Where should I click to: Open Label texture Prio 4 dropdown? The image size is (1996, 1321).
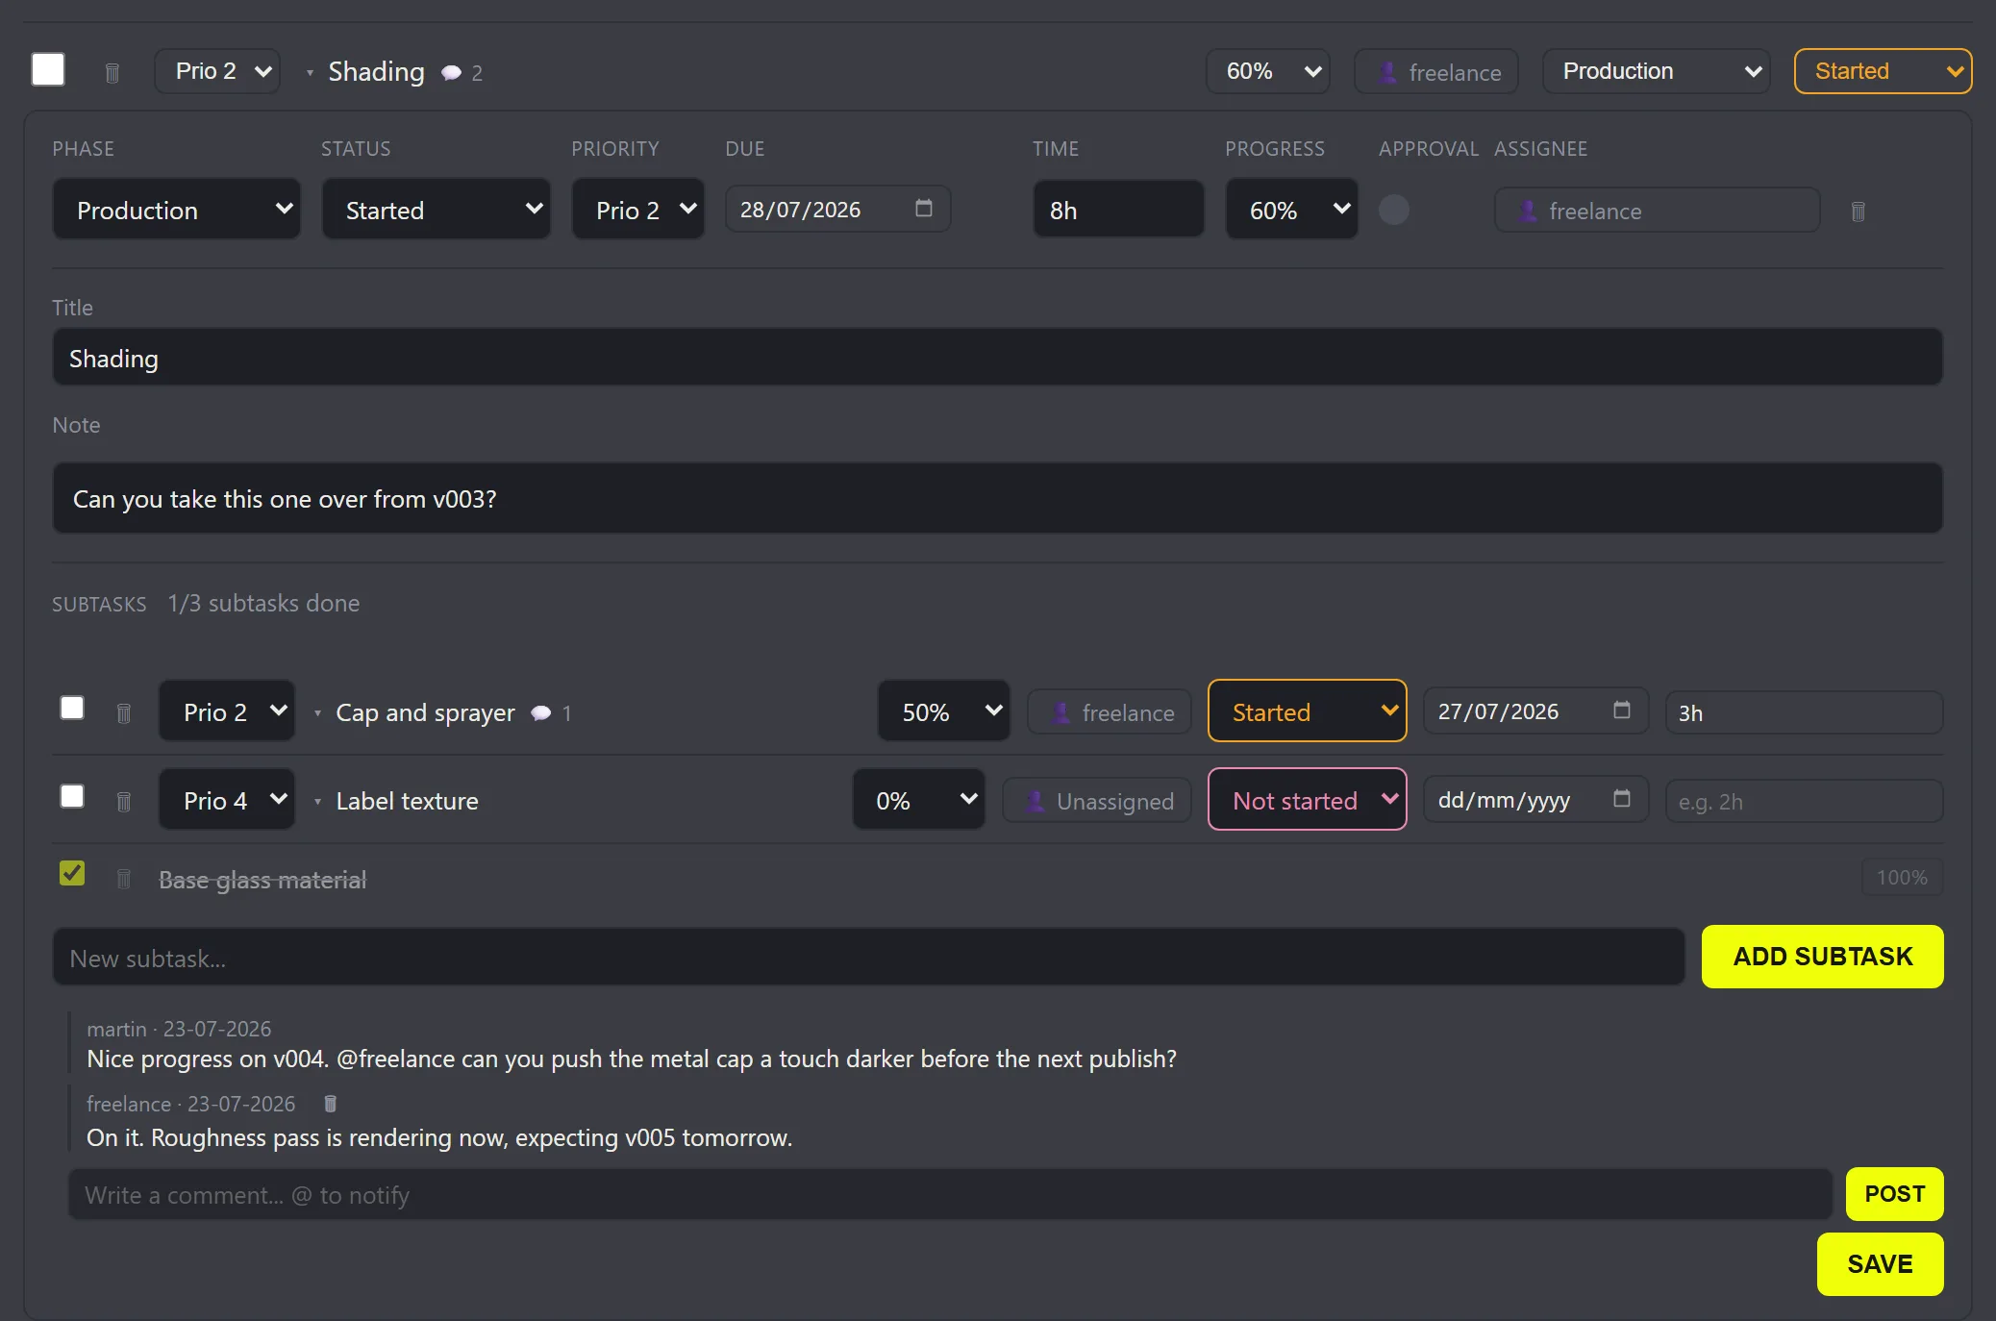click(227, 800)
